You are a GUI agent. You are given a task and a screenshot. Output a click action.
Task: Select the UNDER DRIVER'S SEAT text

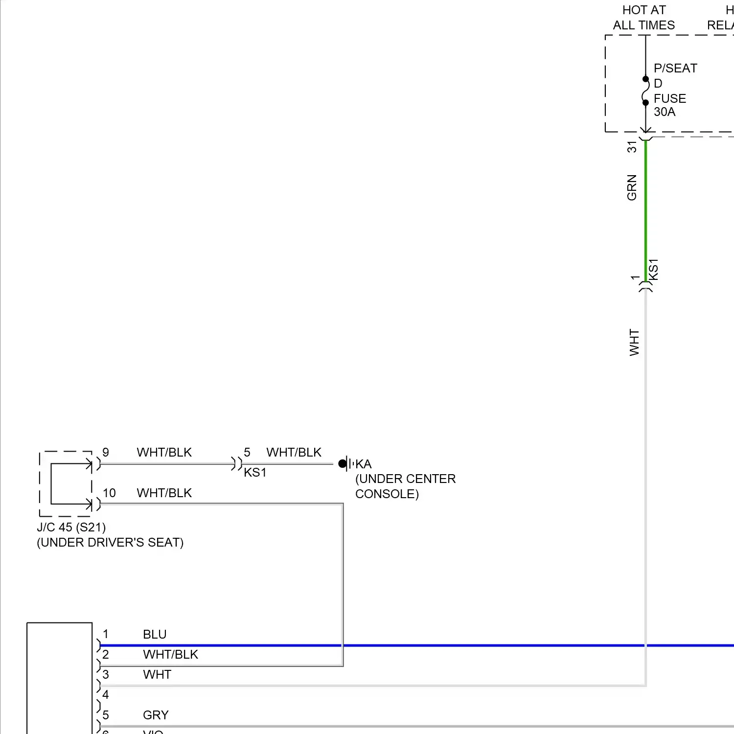pos(110,542)
